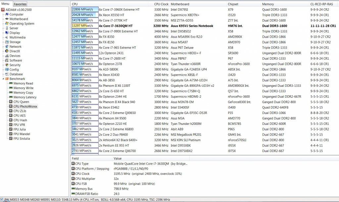Click the FPU Julia benchmark icon

[x=11, y=129]
